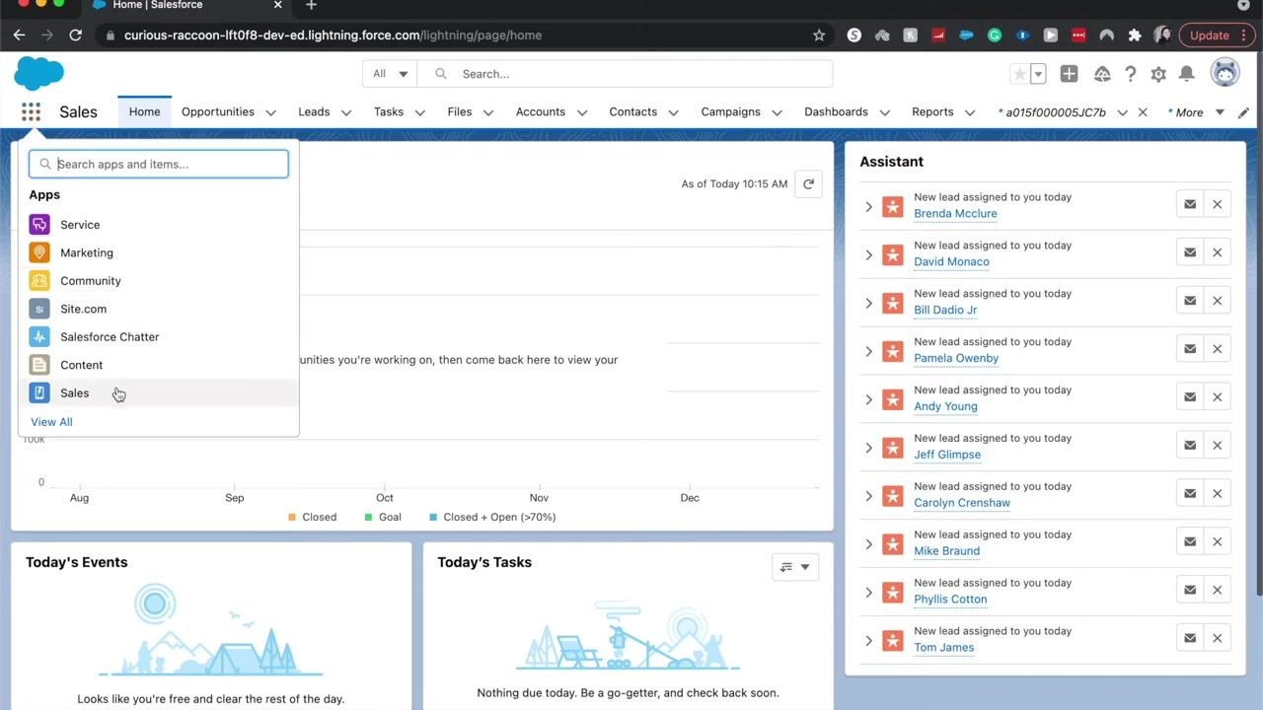Click the Favorites star icon
This screenshot has width=1263, height=710.
(1020, 74)
